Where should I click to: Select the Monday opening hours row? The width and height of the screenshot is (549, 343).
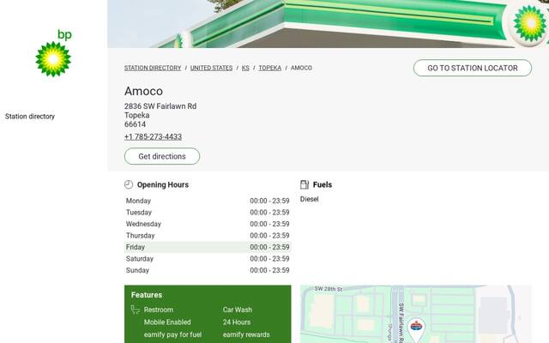[208, 201]
